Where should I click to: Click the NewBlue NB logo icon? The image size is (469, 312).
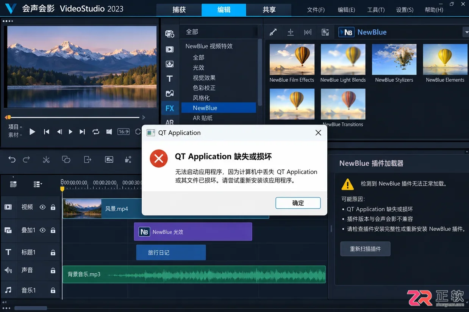pos(346,33)
